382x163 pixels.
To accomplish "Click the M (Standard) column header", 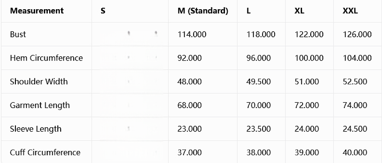I will click(x=203, y=11).
